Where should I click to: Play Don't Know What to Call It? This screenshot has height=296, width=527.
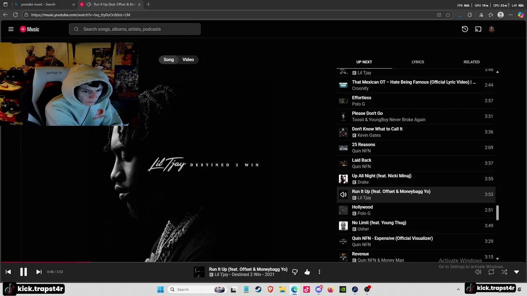(x=416, y=132)
